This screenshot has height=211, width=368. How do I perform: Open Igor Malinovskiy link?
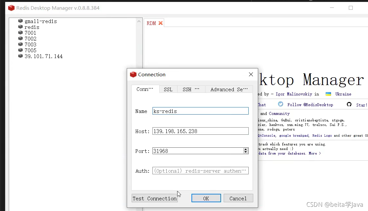[294, 94]
